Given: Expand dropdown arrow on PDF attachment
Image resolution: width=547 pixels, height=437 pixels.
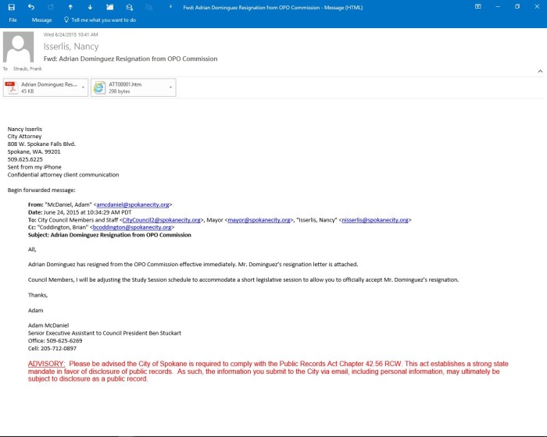Looking at the screenshot, I should point(83,87).
